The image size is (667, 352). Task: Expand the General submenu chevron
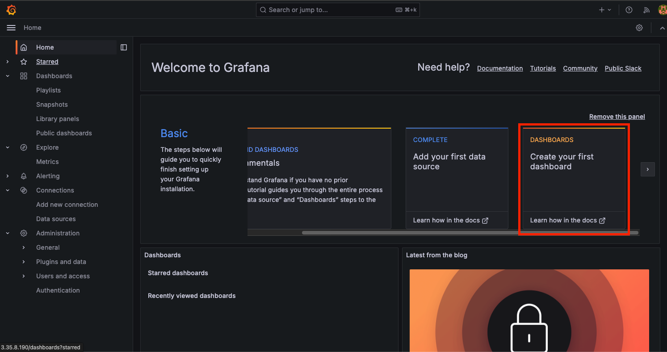(x=24, y=247)
